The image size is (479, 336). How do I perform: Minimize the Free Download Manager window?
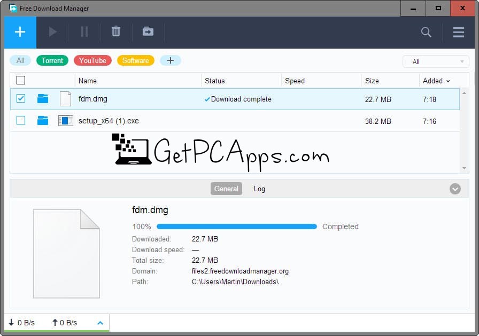(x=413, y=8)
